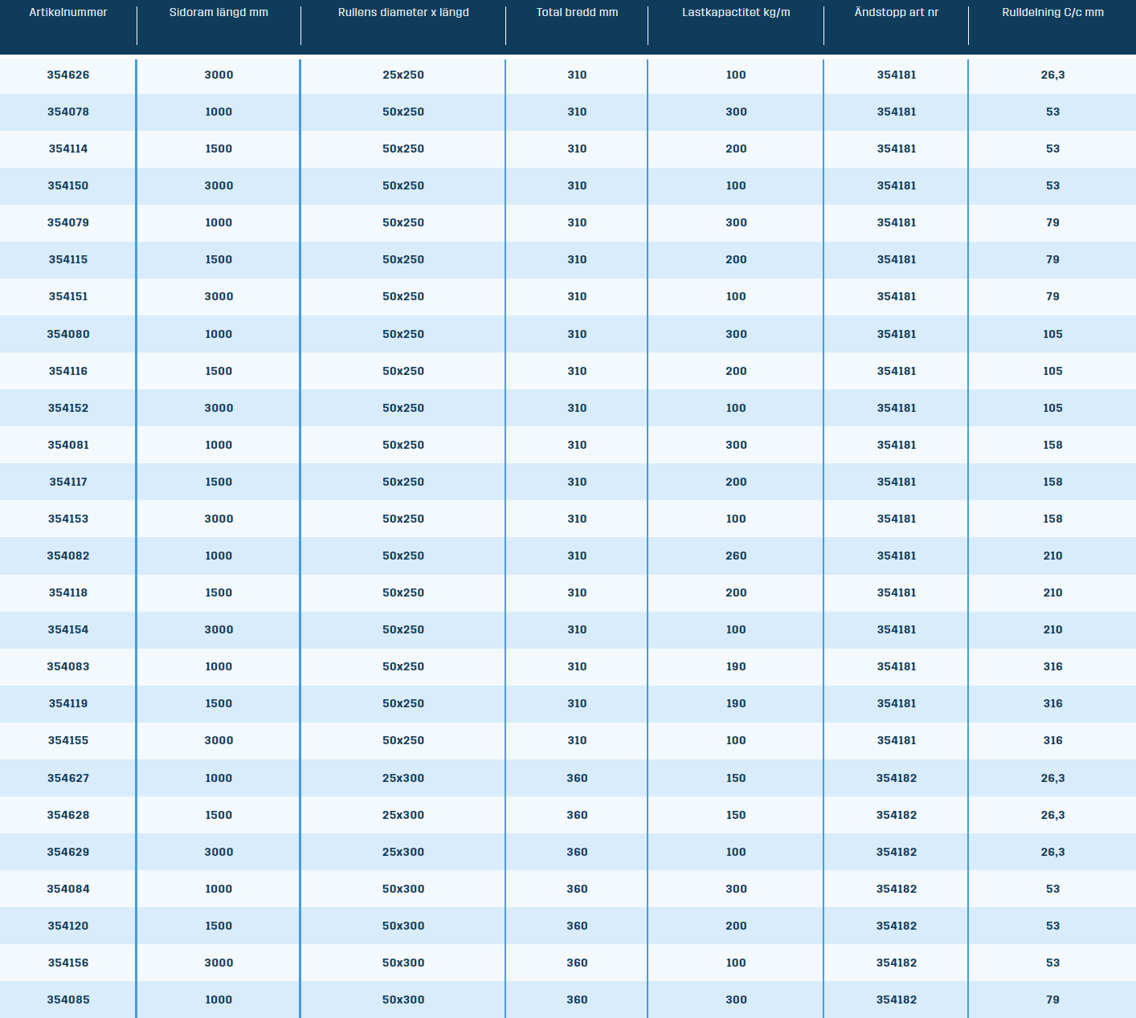1136x1018 pixels.
Task: Click total width 360 in row 354156
Action: 577,963
